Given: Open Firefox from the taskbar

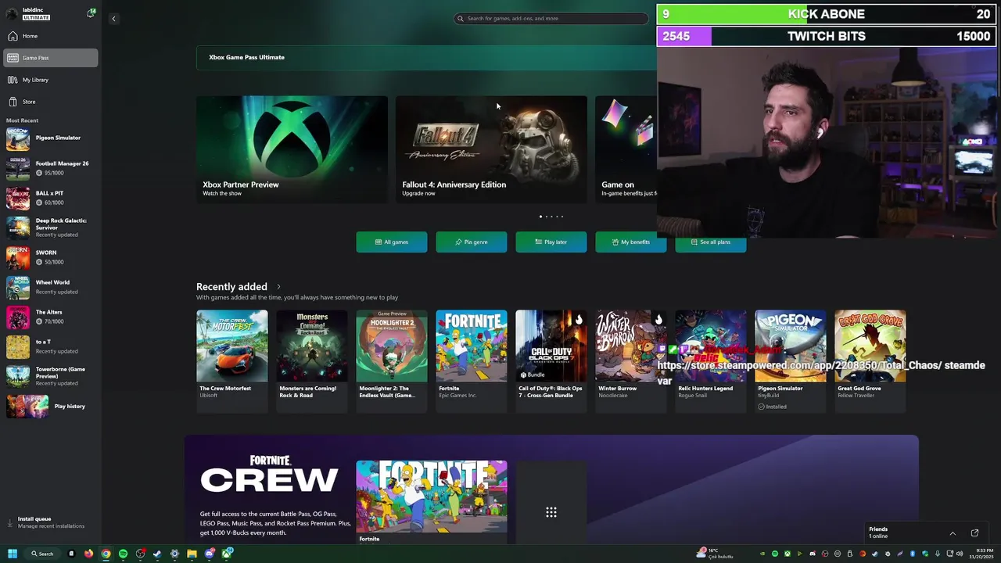Looking at the screenshot, I should (88, 554).
